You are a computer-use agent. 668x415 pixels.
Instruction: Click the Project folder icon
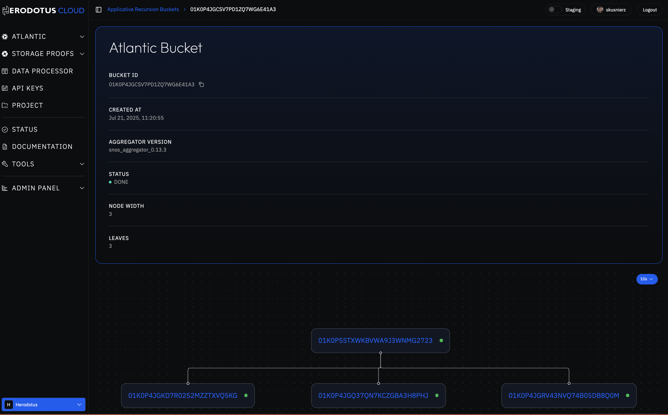(x=5, y=106)
